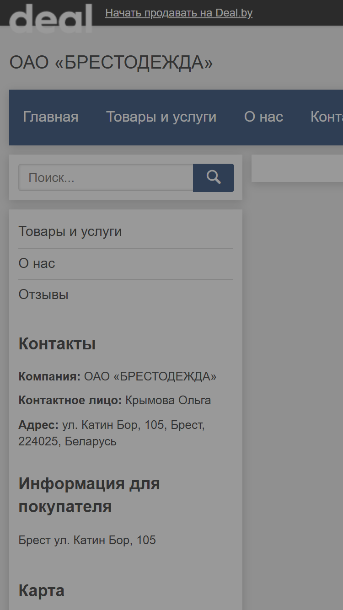Open sidebar link 'Товары и услуги'
This screenshot has height=610, width=343.
pos(70,231)
